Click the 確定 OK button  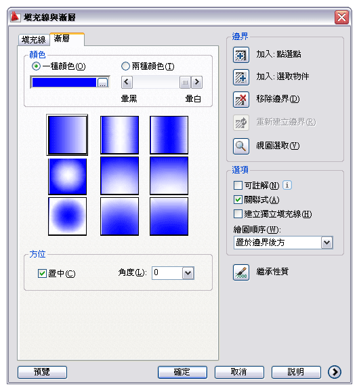(x=182, y=372)
